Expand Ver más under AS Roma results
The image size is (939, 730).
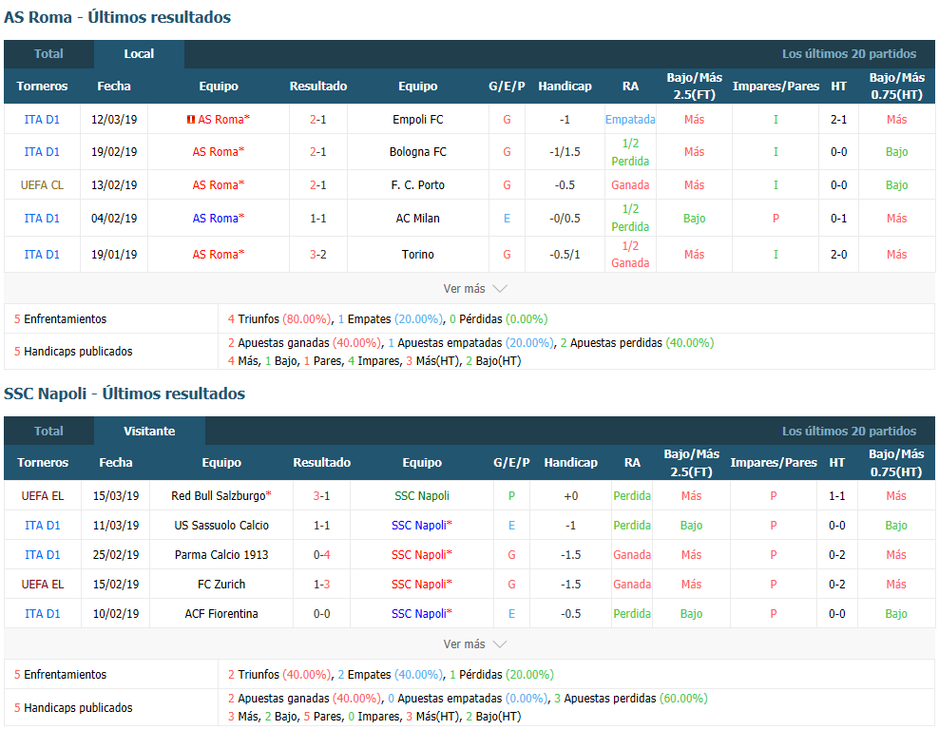click(x=475, y=289)
